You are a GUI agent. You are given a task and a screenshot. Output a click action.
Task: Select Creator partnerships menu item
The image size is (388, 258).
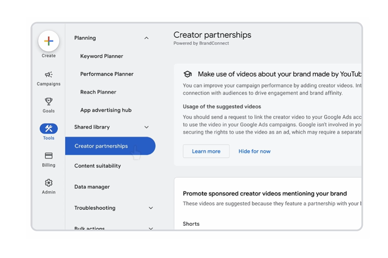110,146
